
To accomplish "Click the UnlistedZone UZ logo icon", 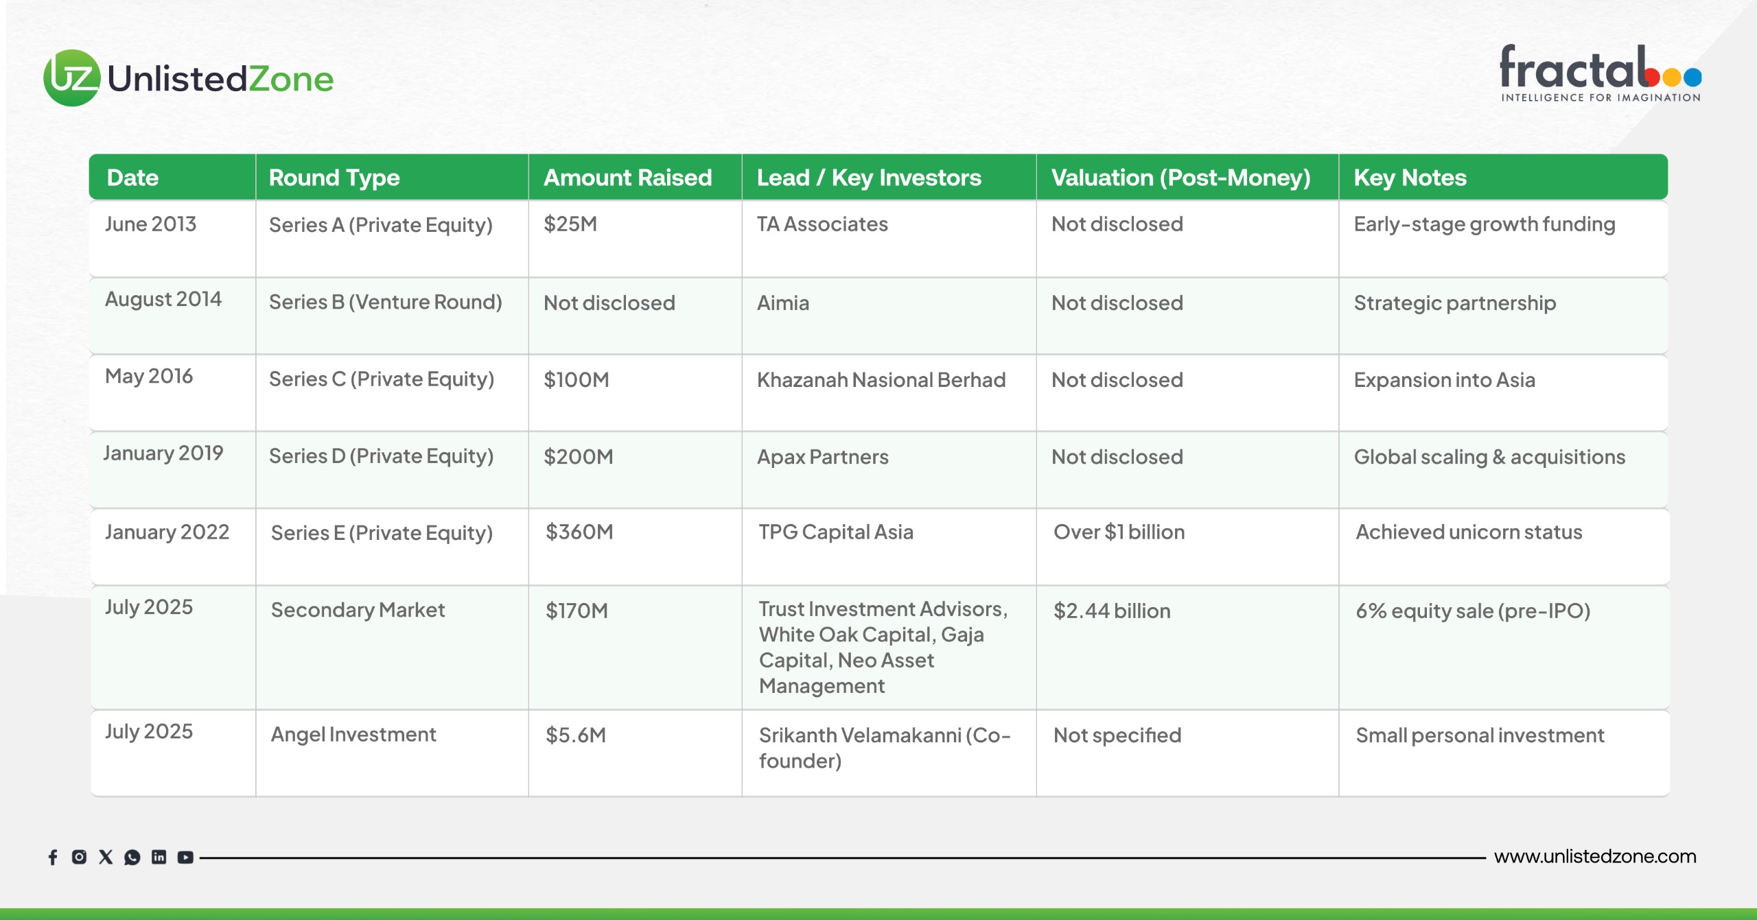I will [x=71, y=78].
